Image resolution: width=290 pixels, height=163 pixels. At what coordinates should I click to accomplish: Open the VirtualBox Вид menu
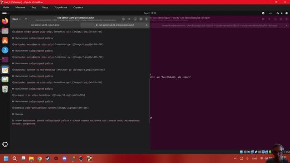tap(34, 7)
